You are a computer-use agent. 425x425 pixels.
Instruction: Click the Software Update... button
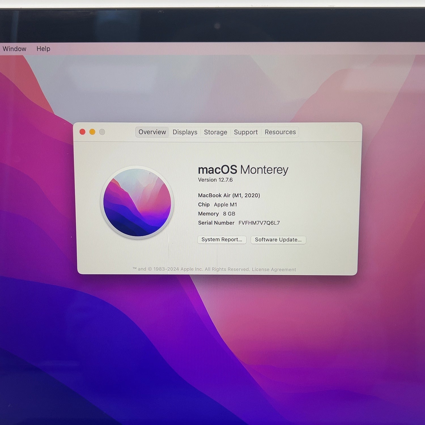point(278,240)
